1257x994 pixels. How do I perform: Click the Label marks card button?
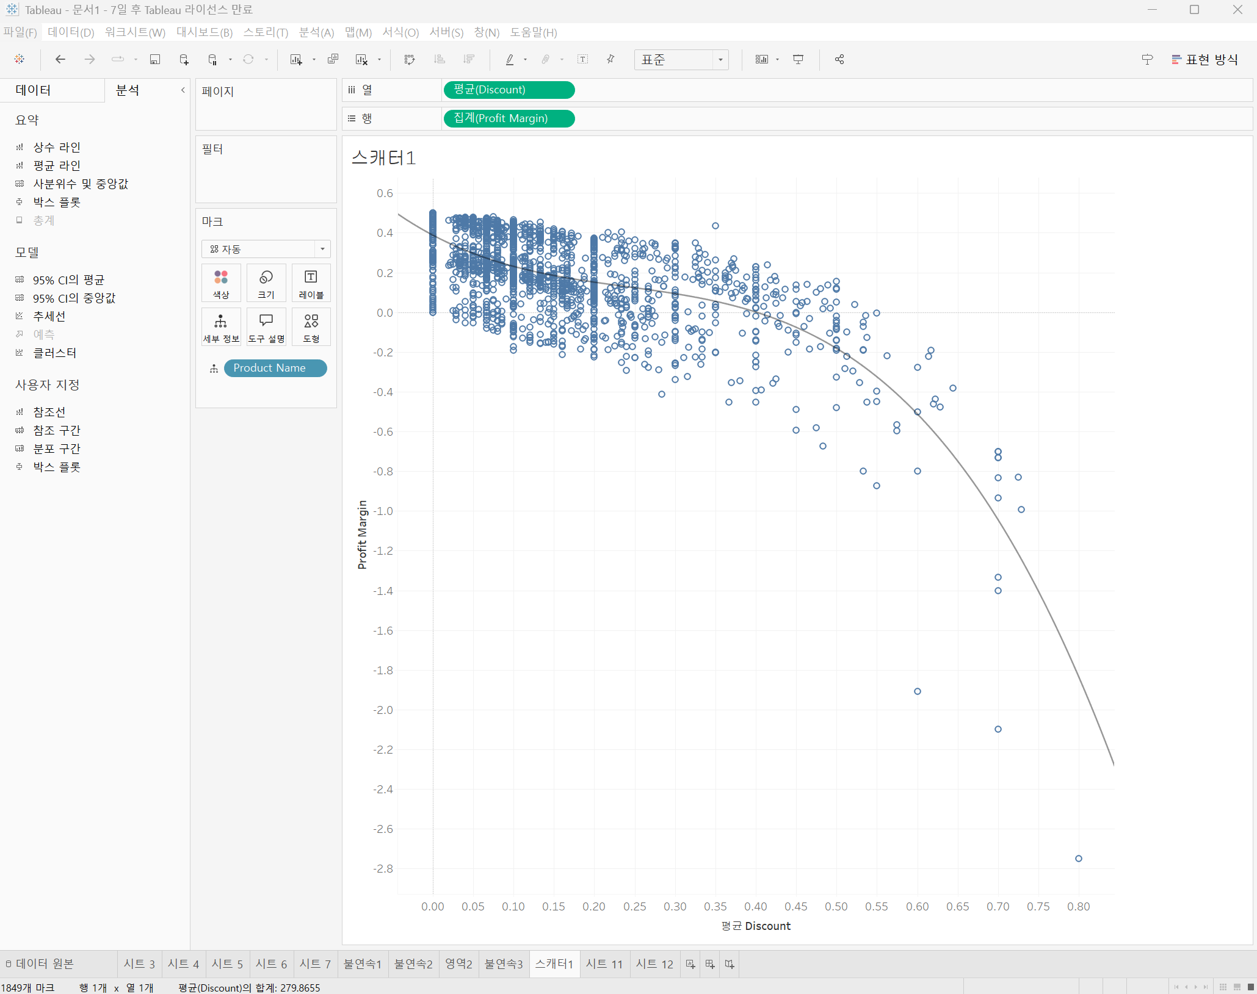[x=311, y=283]
